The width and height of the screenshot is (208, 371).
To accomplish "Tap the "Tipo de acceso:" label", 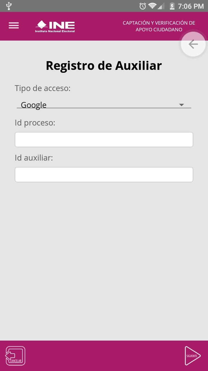I will (42, 88).
